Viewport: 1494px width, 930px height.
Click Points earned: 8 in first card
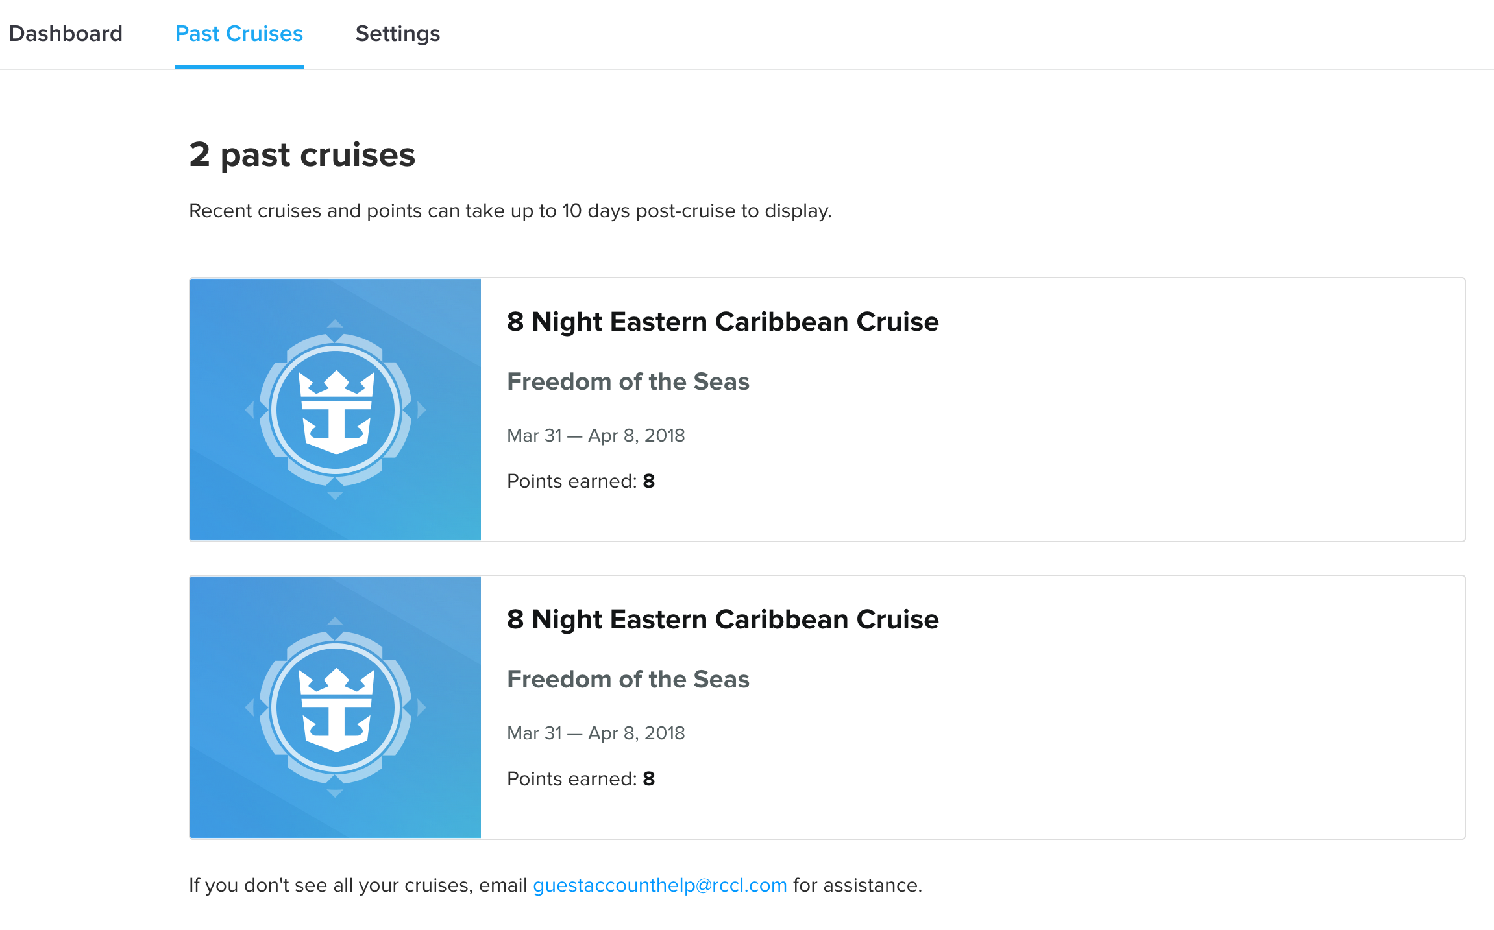point(581,481)
